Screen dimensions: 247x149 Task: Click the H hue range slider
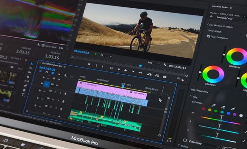tap(220, 120)
